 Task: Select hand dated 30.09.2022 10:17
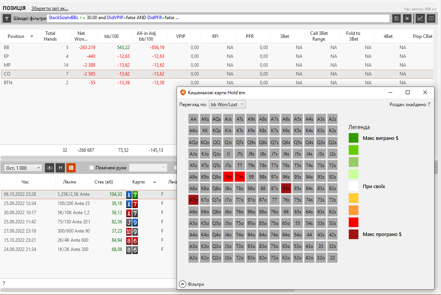click(89, 213)
